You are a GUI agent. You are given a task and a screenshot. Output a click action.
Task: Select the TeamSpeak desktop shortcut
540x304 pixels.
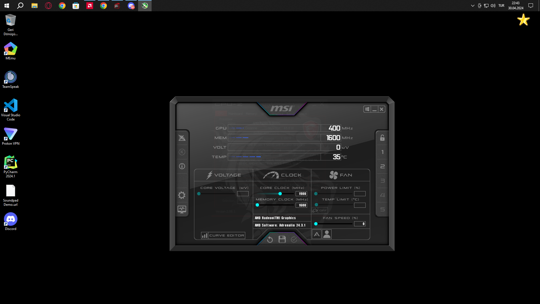11,79
